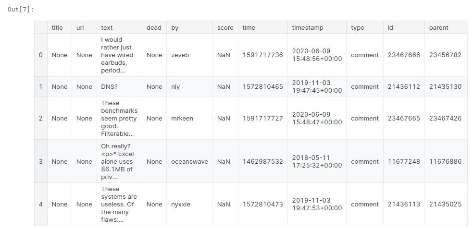473x229 pixels.
Task: Click the 'id' column header
Action: pyautogui.click(x=390, y=28)
